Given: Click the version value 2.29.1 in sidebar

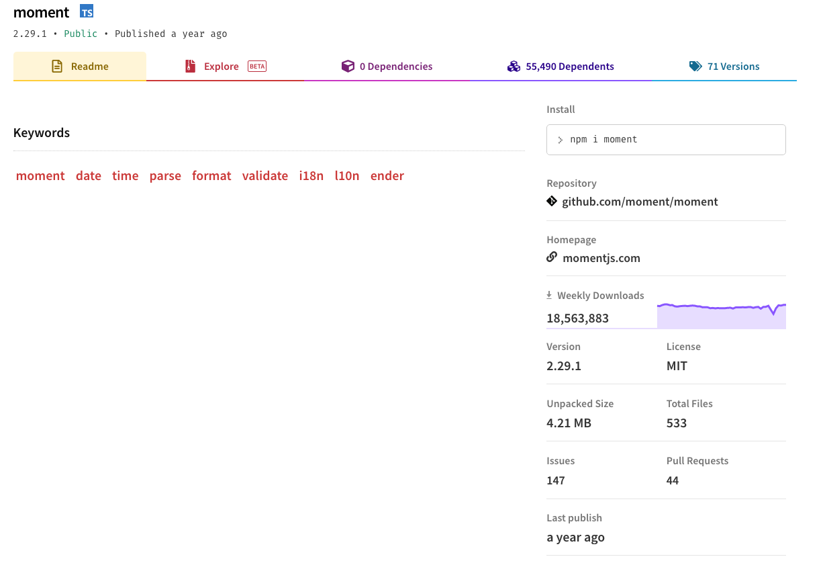Looking at the screenshot, I should coord(564,366).
